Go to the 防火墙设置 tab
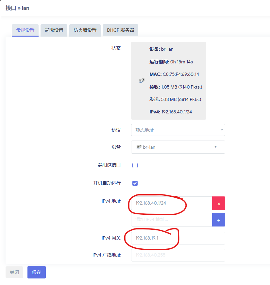Image resolution: width=270 pixels, height=285 pixels. point(85,30)
